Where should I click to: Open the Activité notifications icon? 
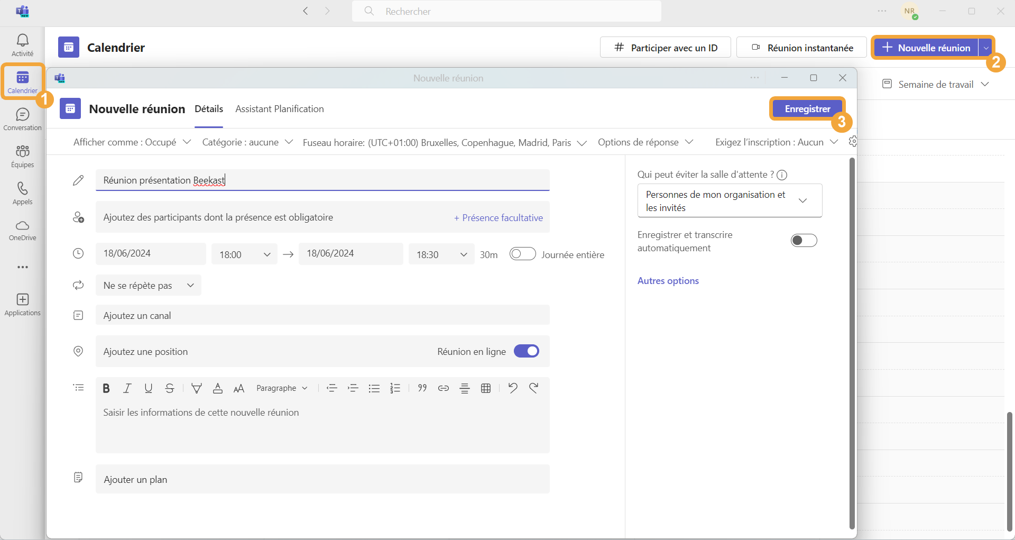(22, 45)
